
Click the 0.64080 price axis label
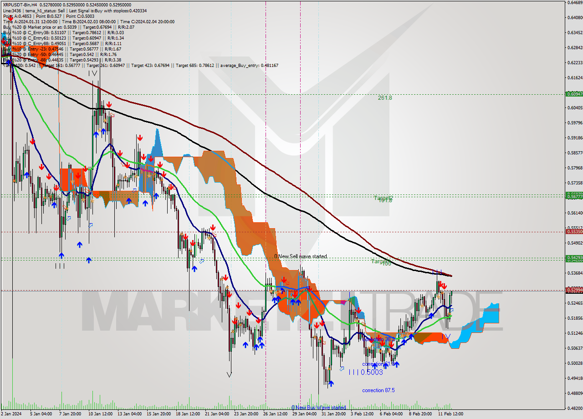(x=574, y=17)
